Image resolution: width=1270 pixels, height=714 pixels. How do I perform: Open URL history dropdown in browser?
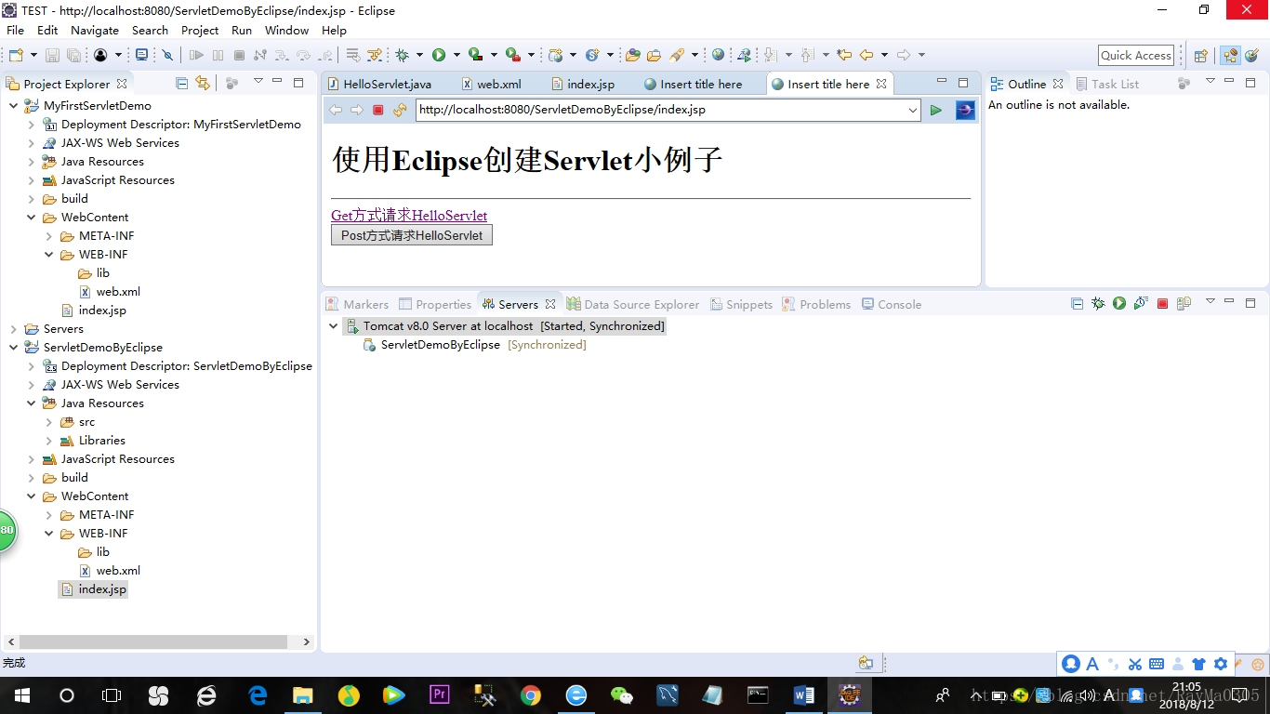912,110
